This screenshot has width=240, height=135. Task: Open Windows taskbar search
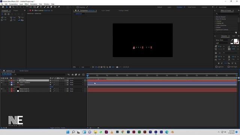(x=73, y=132)
